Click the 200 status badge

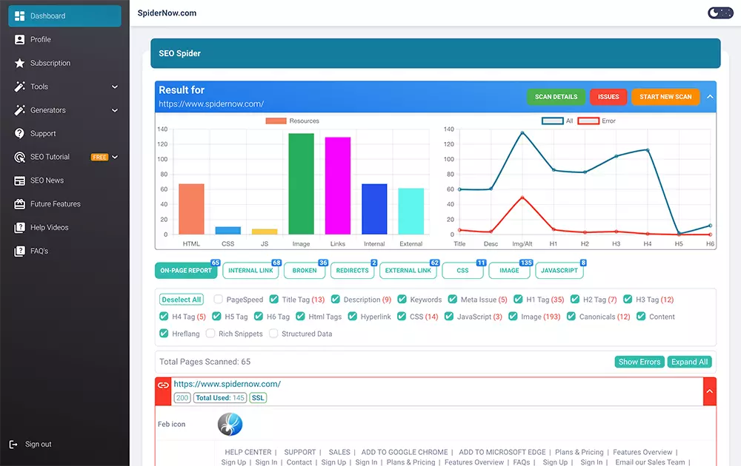182,398
